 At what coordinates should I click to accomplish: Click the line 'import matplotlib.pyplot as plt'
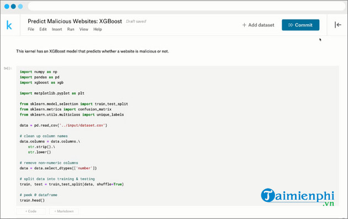point(52,93)
